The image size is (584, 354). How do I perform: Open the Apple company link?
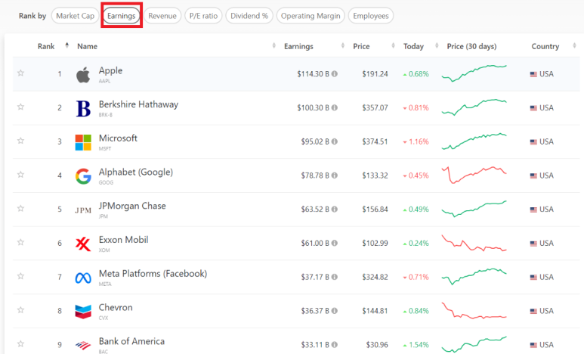pyautogui.click(x=110, y=70)
